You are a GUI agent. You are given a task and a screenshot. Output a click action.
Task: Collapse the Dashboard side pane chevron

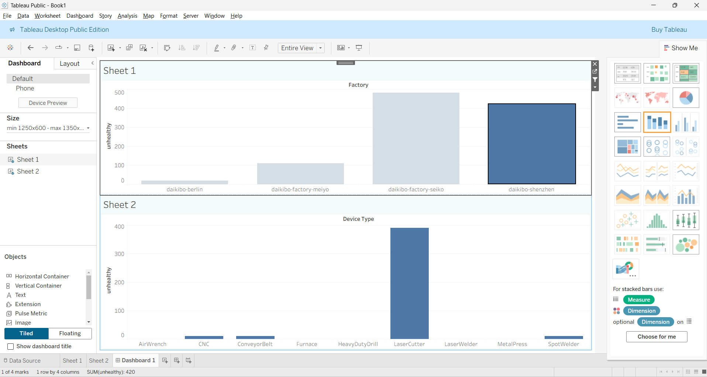93,63
